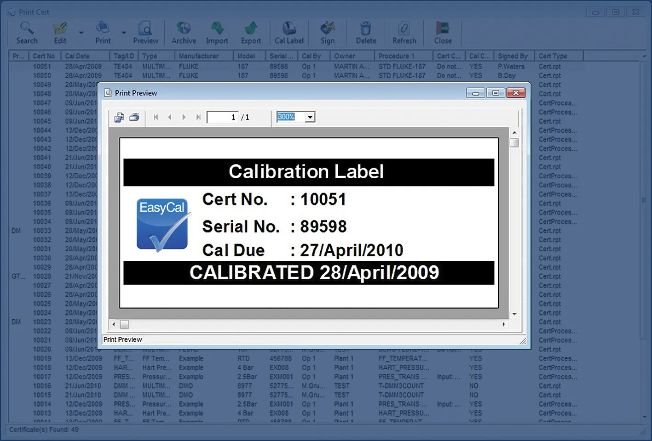The height and width of the screenshot is (441, 652).
Task: Open the 300% zoom level dropdown
Action: (310, 117)
